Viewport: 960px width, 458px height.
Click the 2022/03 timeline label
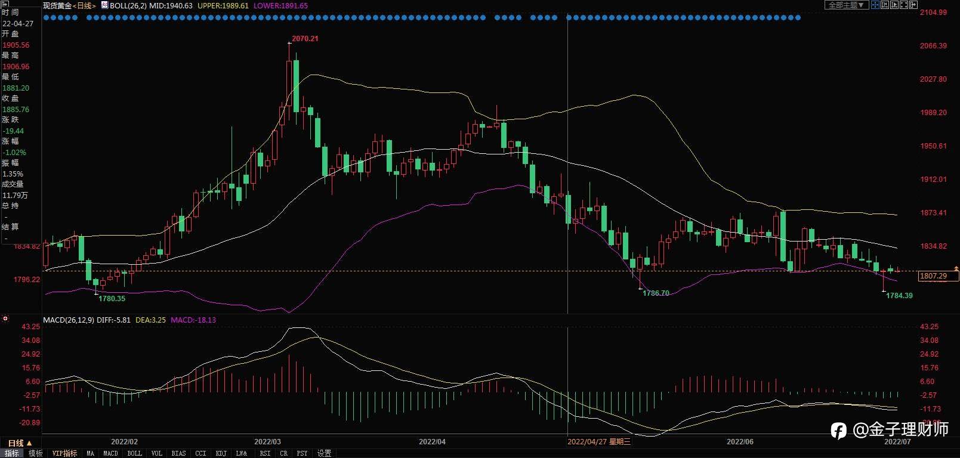tap(267, 442)
